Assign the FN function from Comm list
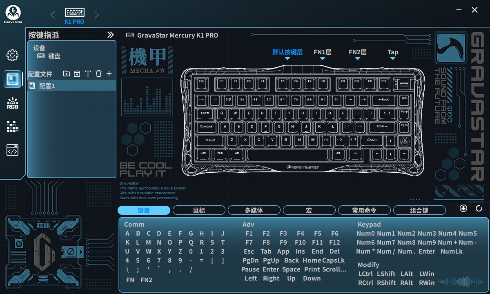Screen dimensions: 490x294 [x=130, y=280]
